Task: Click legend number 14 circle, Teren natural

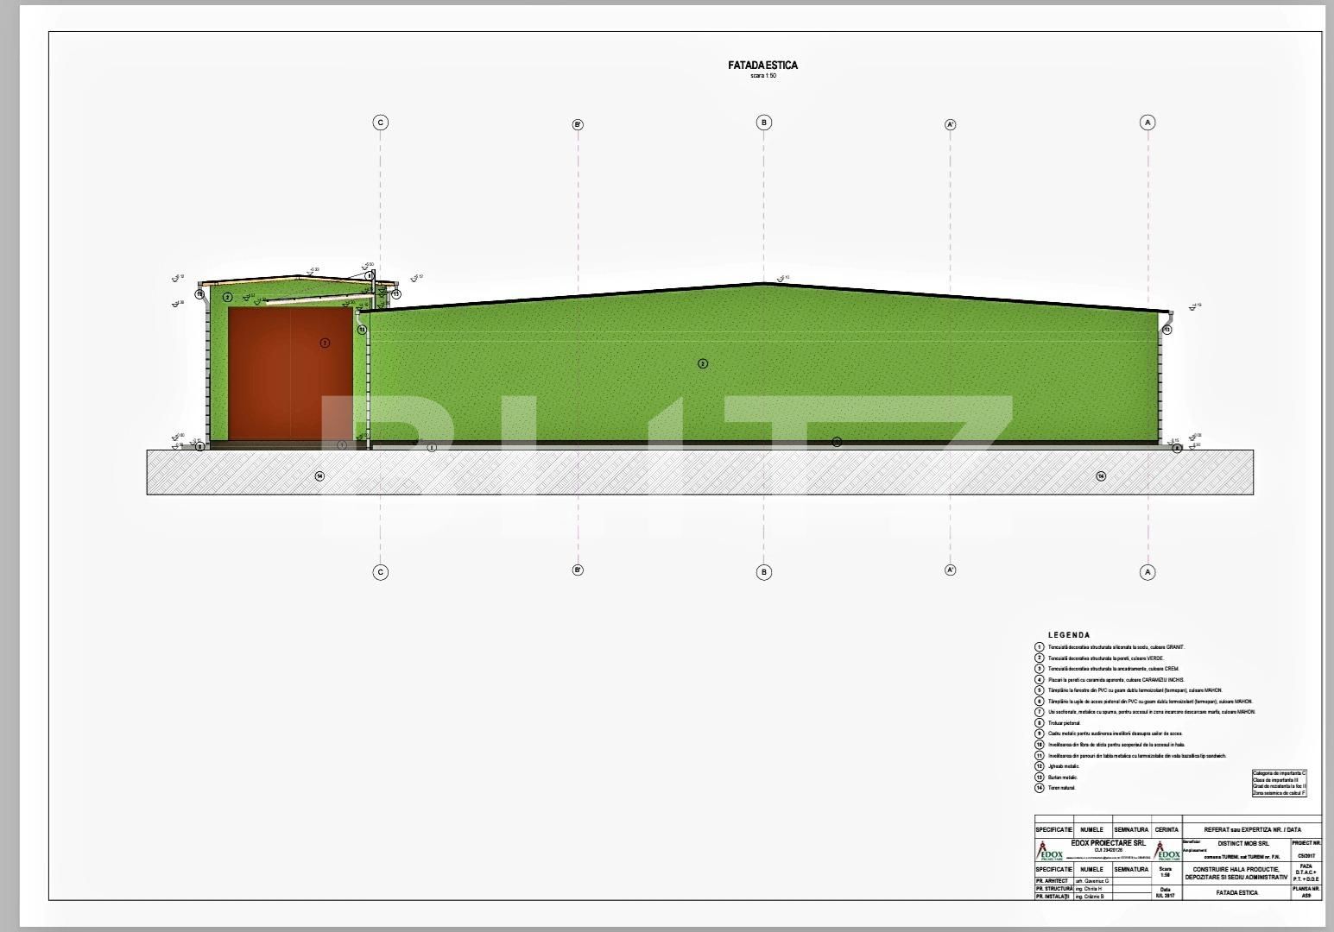Action: click(x=1040, y=788)
